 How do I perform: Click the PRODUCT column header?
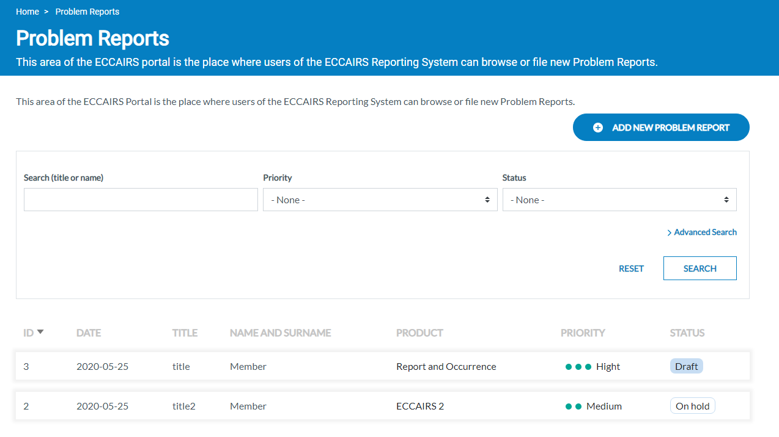pyautogui.click(x=419, y=333)
